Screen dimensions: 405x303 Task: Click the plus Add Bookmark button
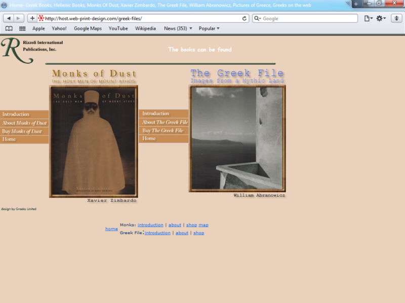point(32,18)
